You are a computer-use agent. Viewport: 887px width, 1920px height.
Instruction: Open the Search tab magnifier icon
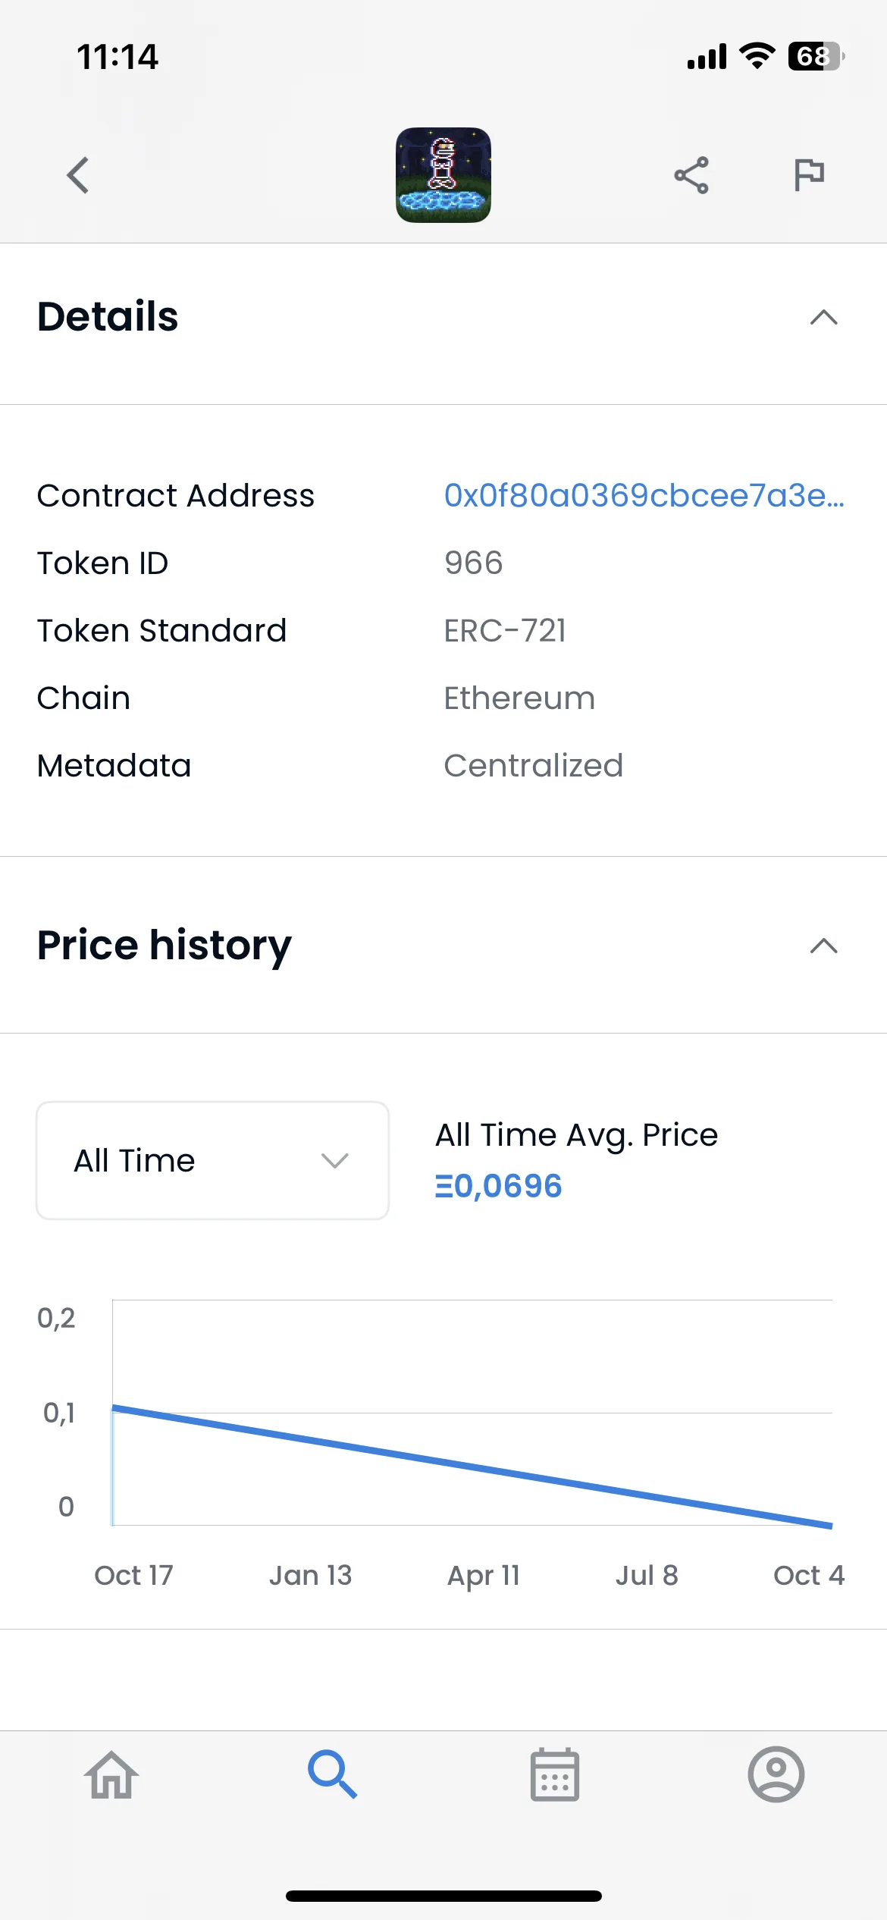[332, 1774]
